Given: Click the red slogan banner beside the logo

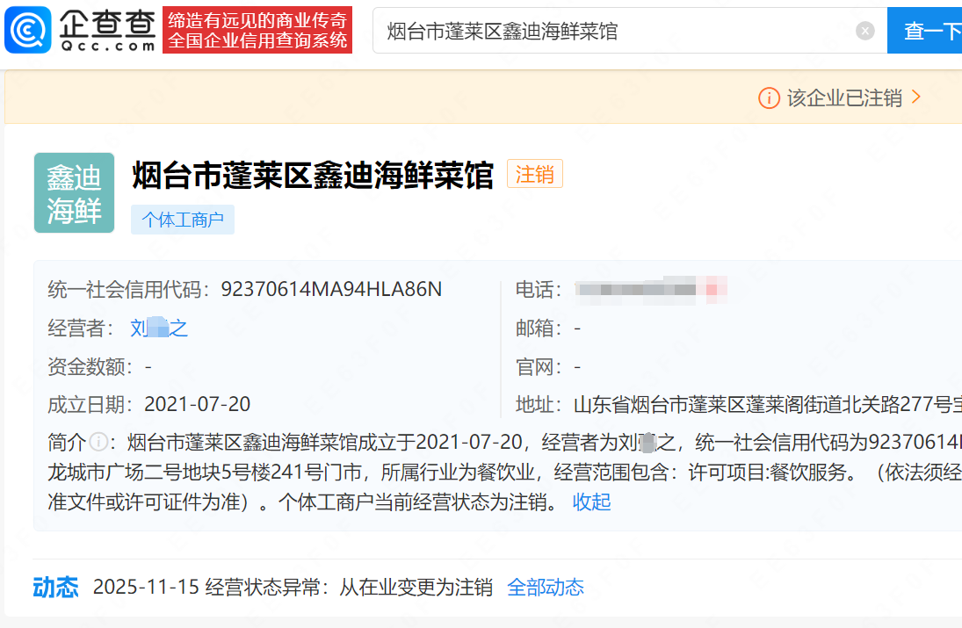Looking at the screenshot, I should [x=257, y=31].
